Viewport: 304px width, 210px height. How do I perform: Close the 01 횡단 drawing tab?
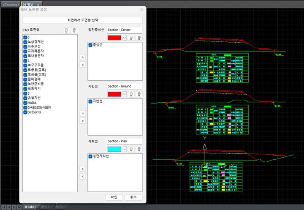[38, 5]
